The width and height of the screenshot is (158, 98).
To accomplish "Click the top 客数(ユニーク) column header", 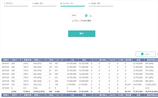I will coord(41,60).
